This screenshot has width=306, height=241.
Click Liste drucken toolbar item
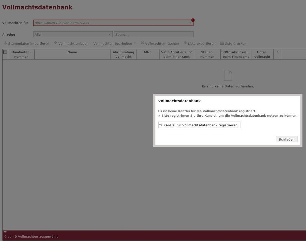(x=233, y=43)
